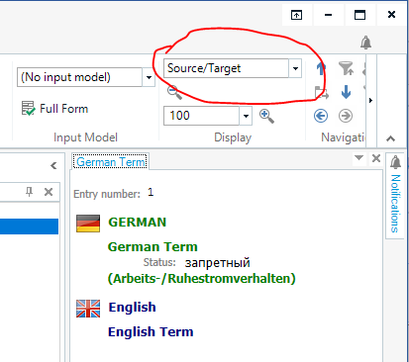Click the zoom in magnifier icon
The image size is (409, 362).
tap(266, 116)
